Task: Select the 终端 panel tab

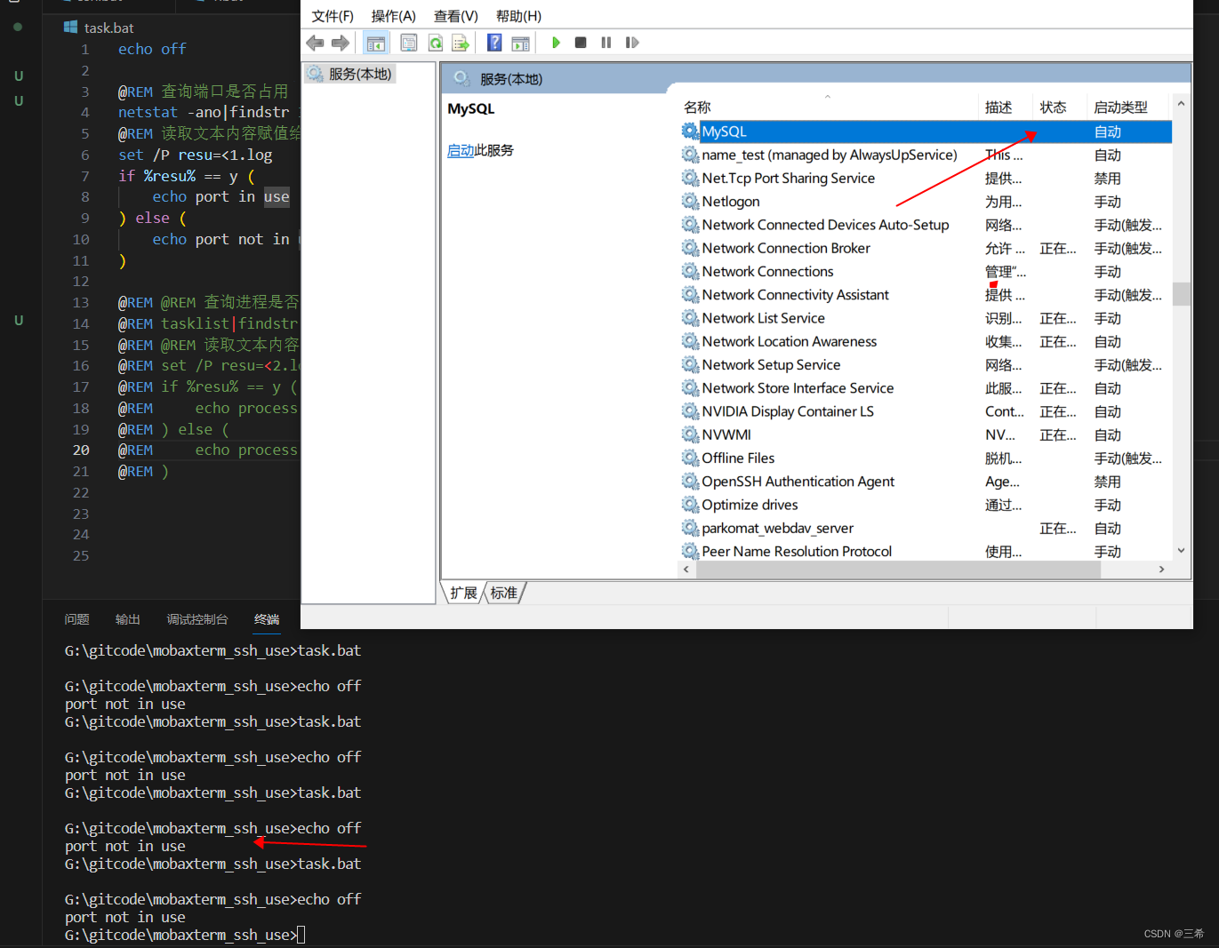Action: [267, 619]
